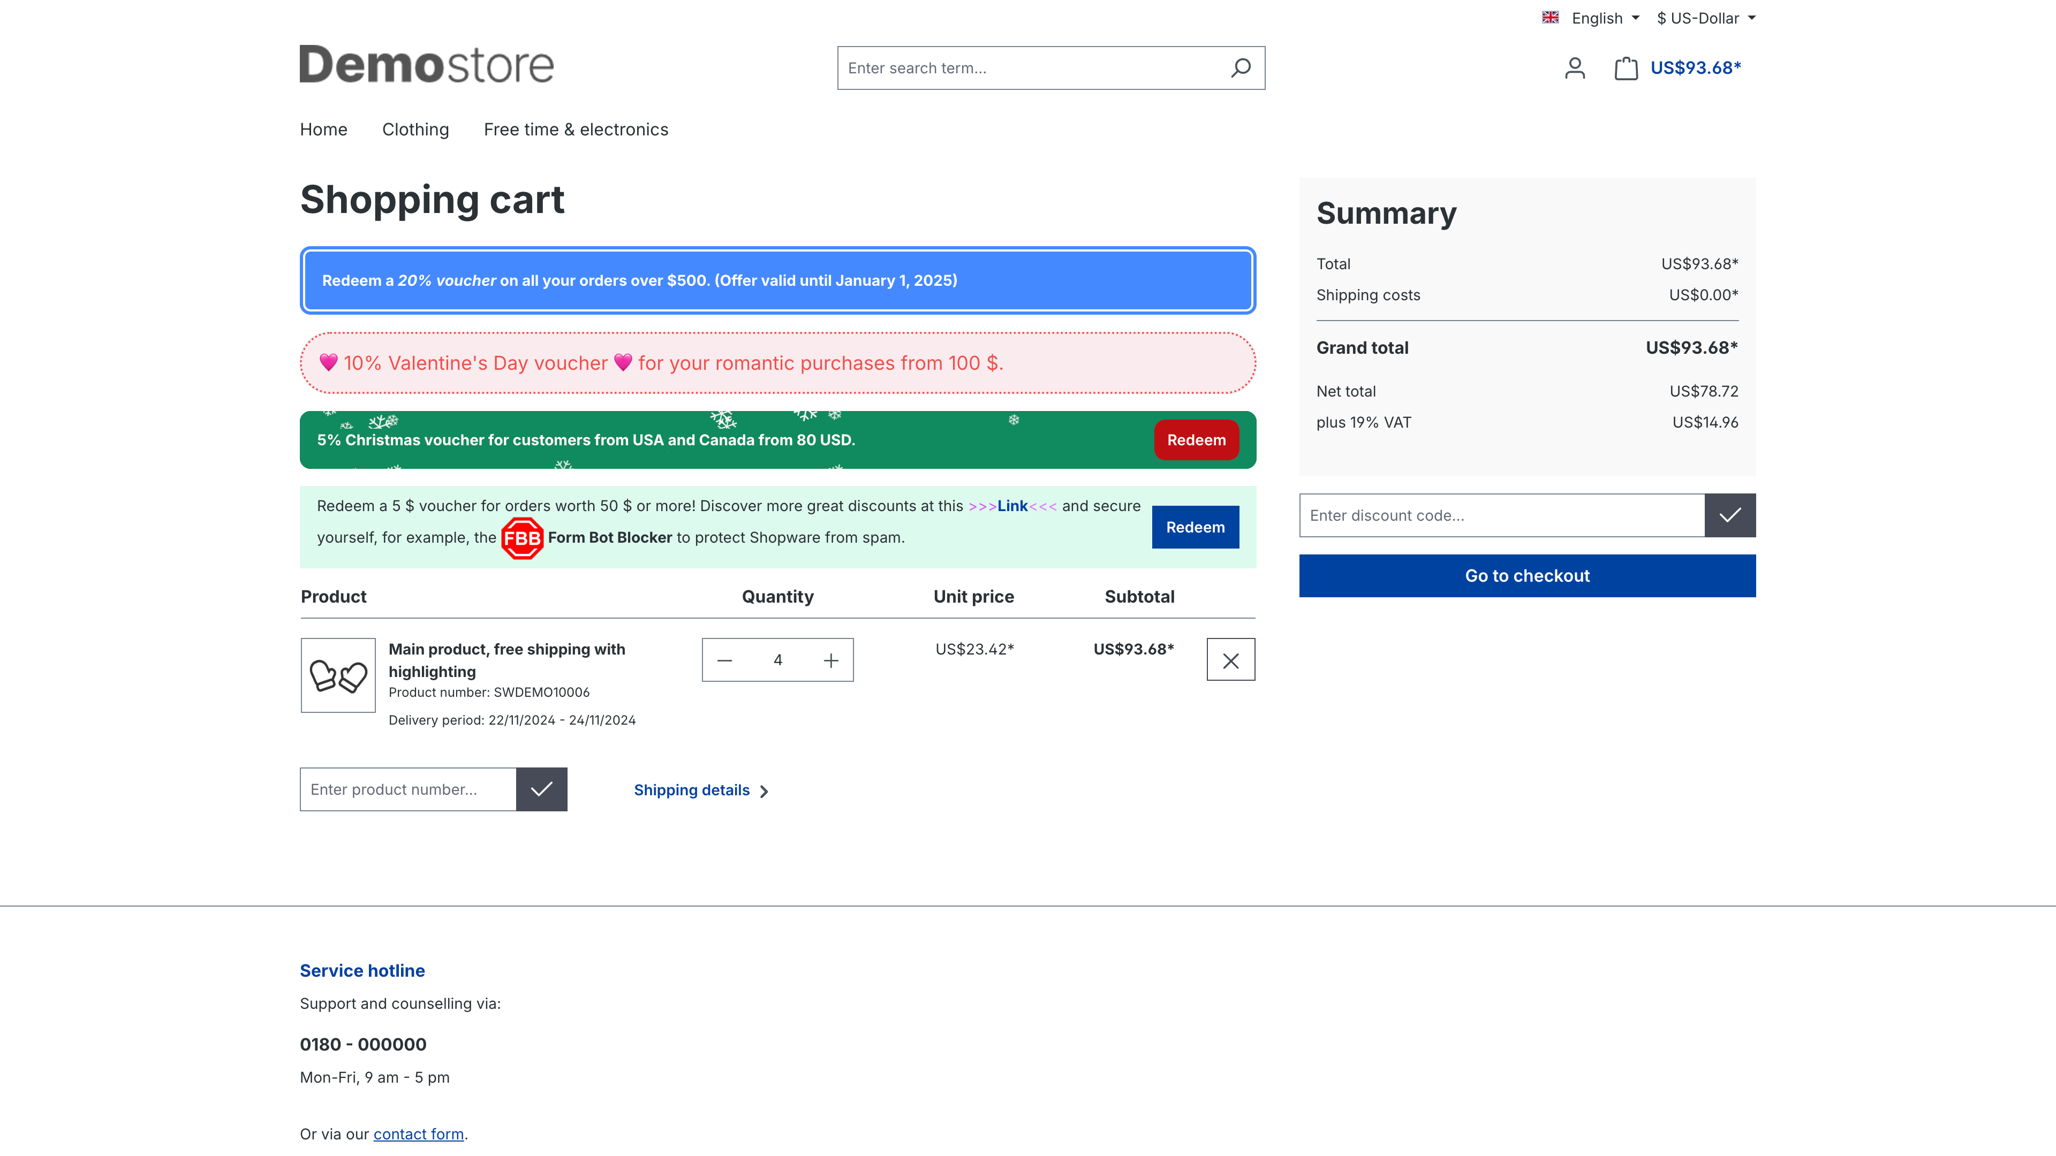The image size is (2056, 1156).
Task: Click the search magnifier icon
Action: 1241,68
